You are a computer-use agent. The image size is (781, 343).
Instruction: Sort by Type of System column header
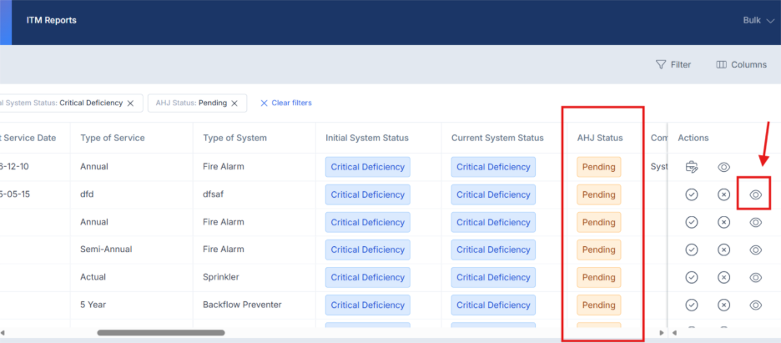(x=234, y=138)
